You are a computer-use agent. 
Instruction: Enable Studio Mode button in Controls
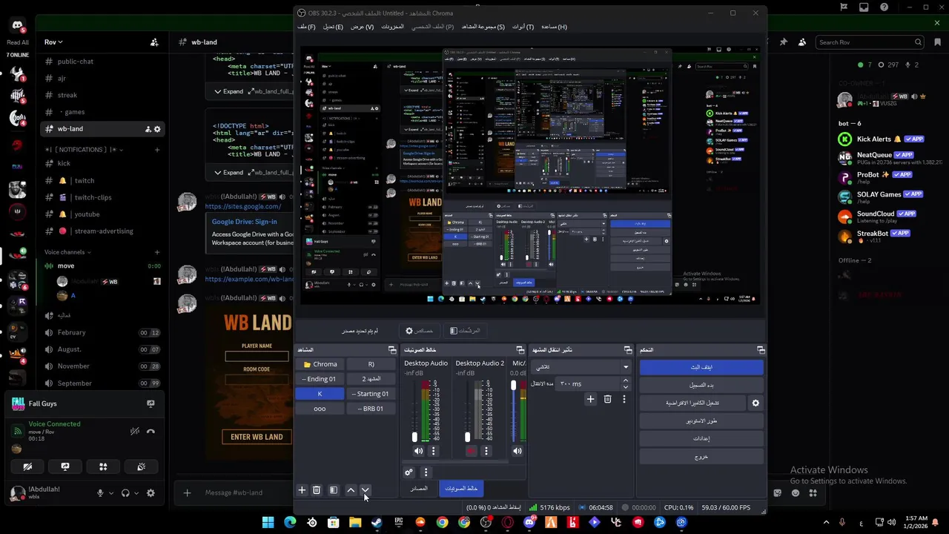[x=701, y=421]
